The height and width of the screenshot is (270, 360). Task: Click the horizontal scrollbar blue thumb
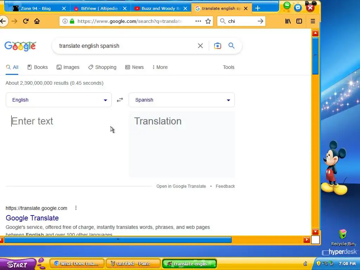[118, 240]
